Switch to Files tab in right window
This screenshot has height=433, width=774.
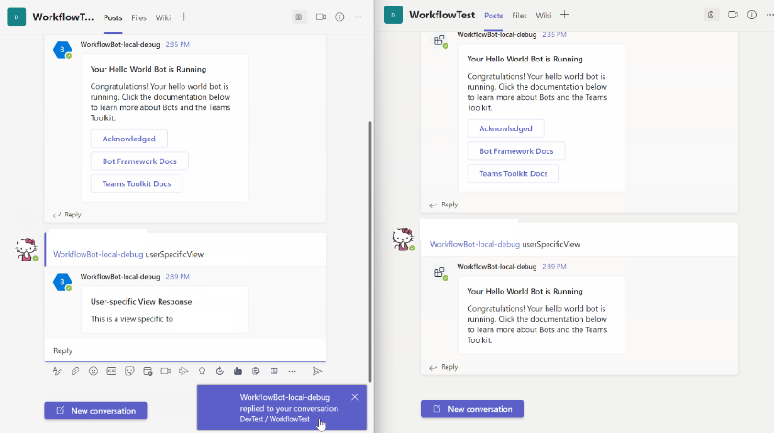[519, 16]
